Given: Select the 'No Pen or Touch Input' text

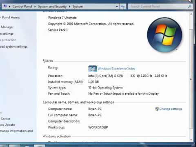Looking at the screenshot, I should (123, 94).
